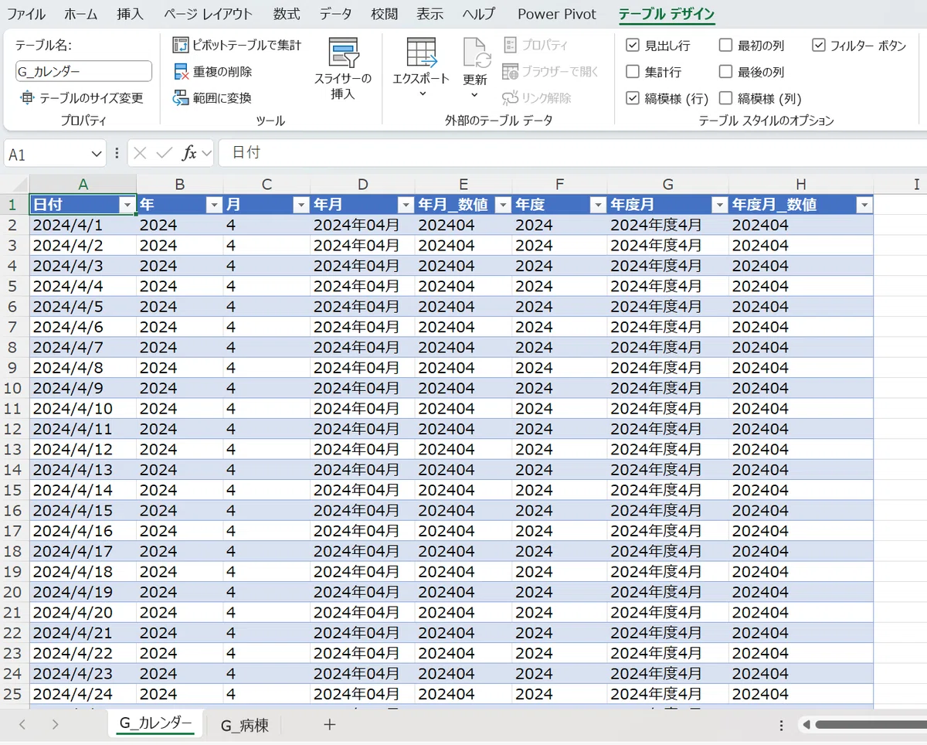Open the 年月 column filter dropdown

click(405, 205)
